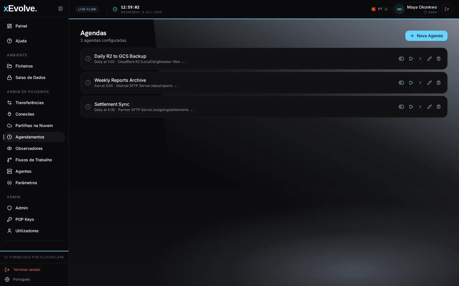This screenshot has height=286, width=459.
Task: Create a Nova Agenda
Action: 426,36
